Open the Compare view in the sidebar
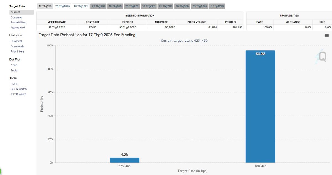332x175 pixels. (16, 17)
